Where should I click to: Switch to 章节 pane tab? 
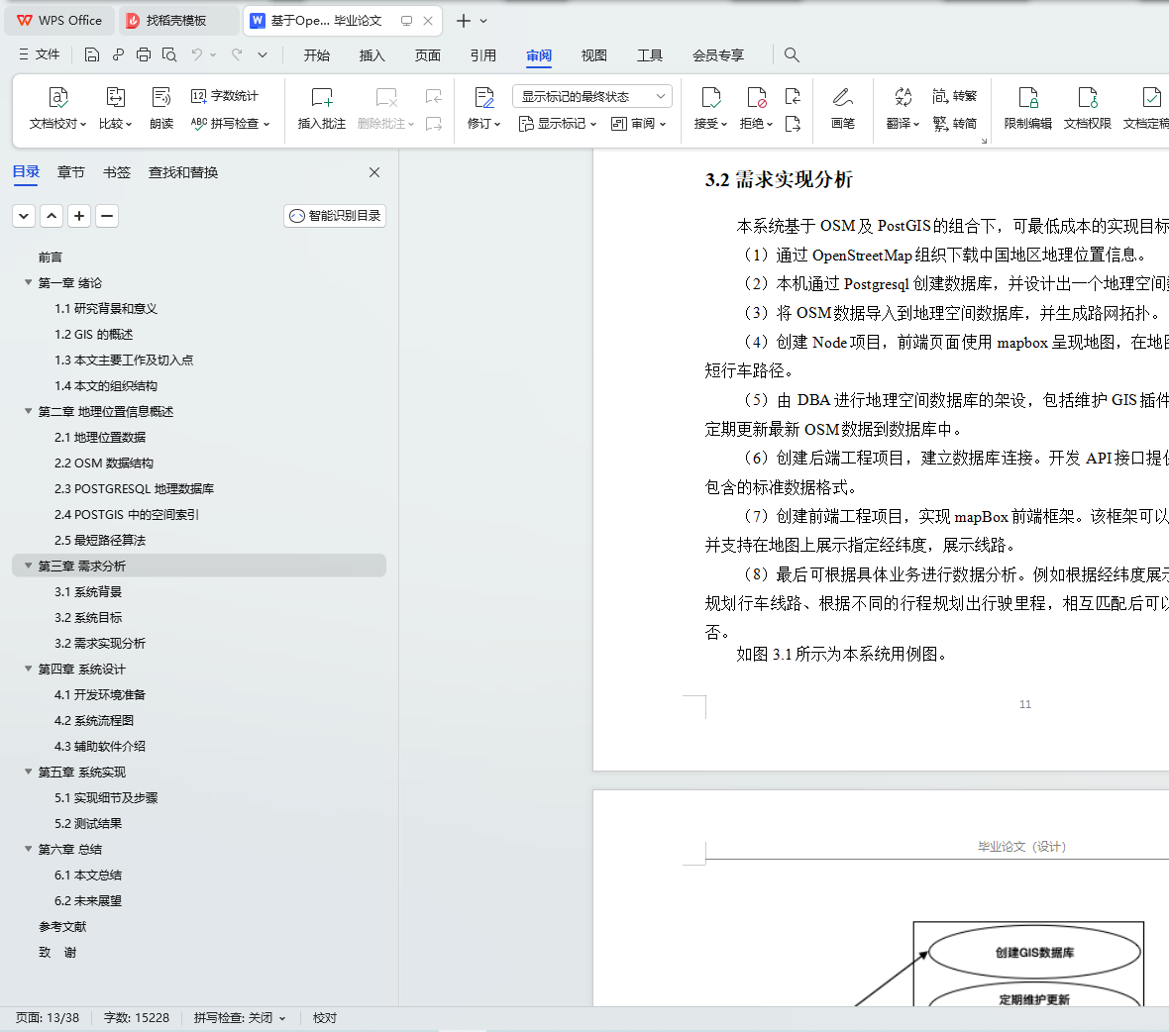(x=70, y=172)
